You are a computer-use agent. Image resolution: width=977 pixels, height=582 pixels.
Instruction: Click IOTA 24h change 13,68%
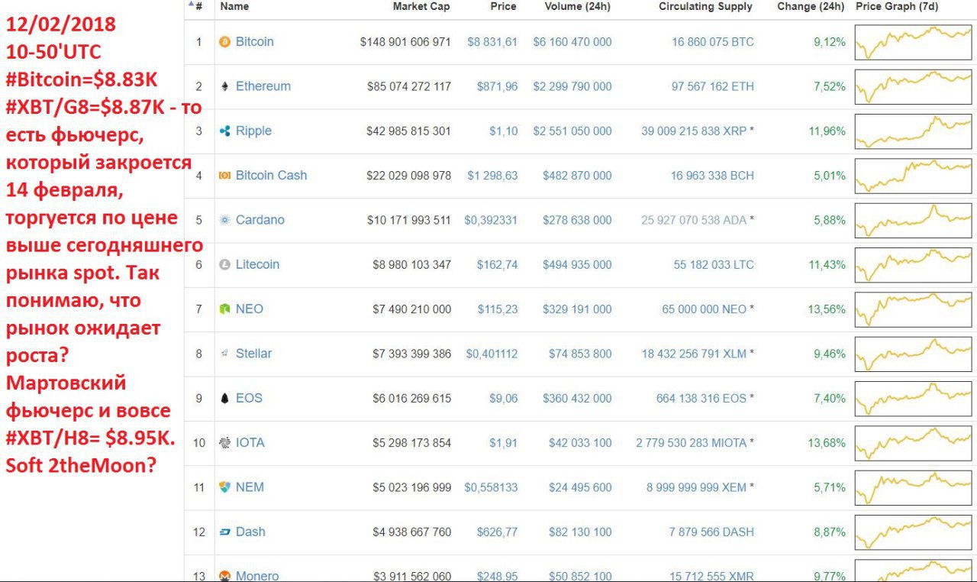coord(827,443)
